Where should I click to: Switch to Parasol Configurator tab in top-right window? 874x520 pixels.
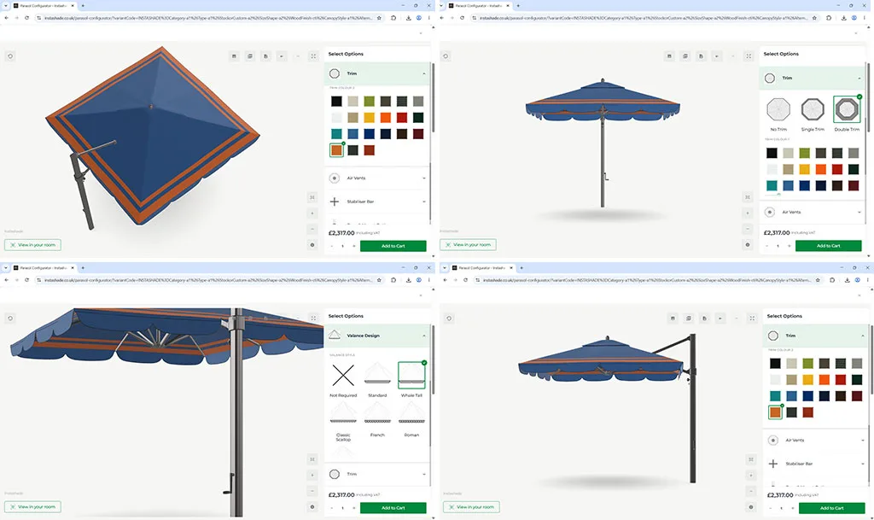point(479,6)
